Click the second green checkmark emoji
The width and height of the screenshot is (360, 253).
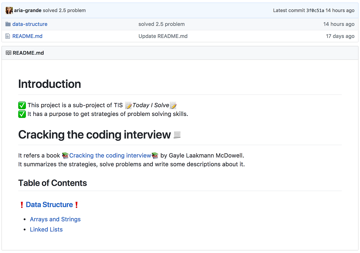coord(22,114)
